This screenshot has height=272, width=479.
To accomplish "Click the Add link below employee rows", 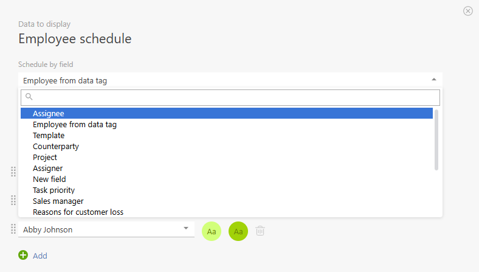I will (40, 256).
